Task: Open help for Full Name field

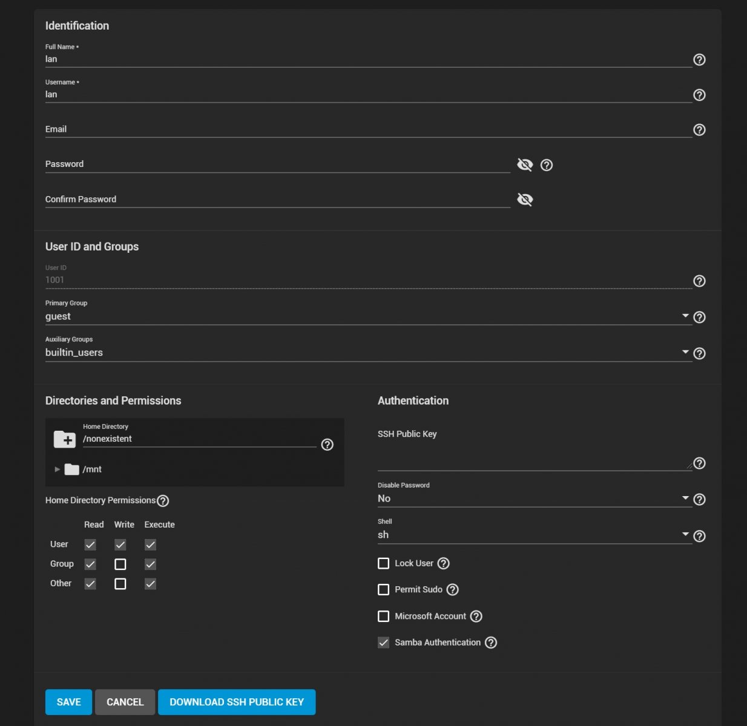Action: pos(699,59)
